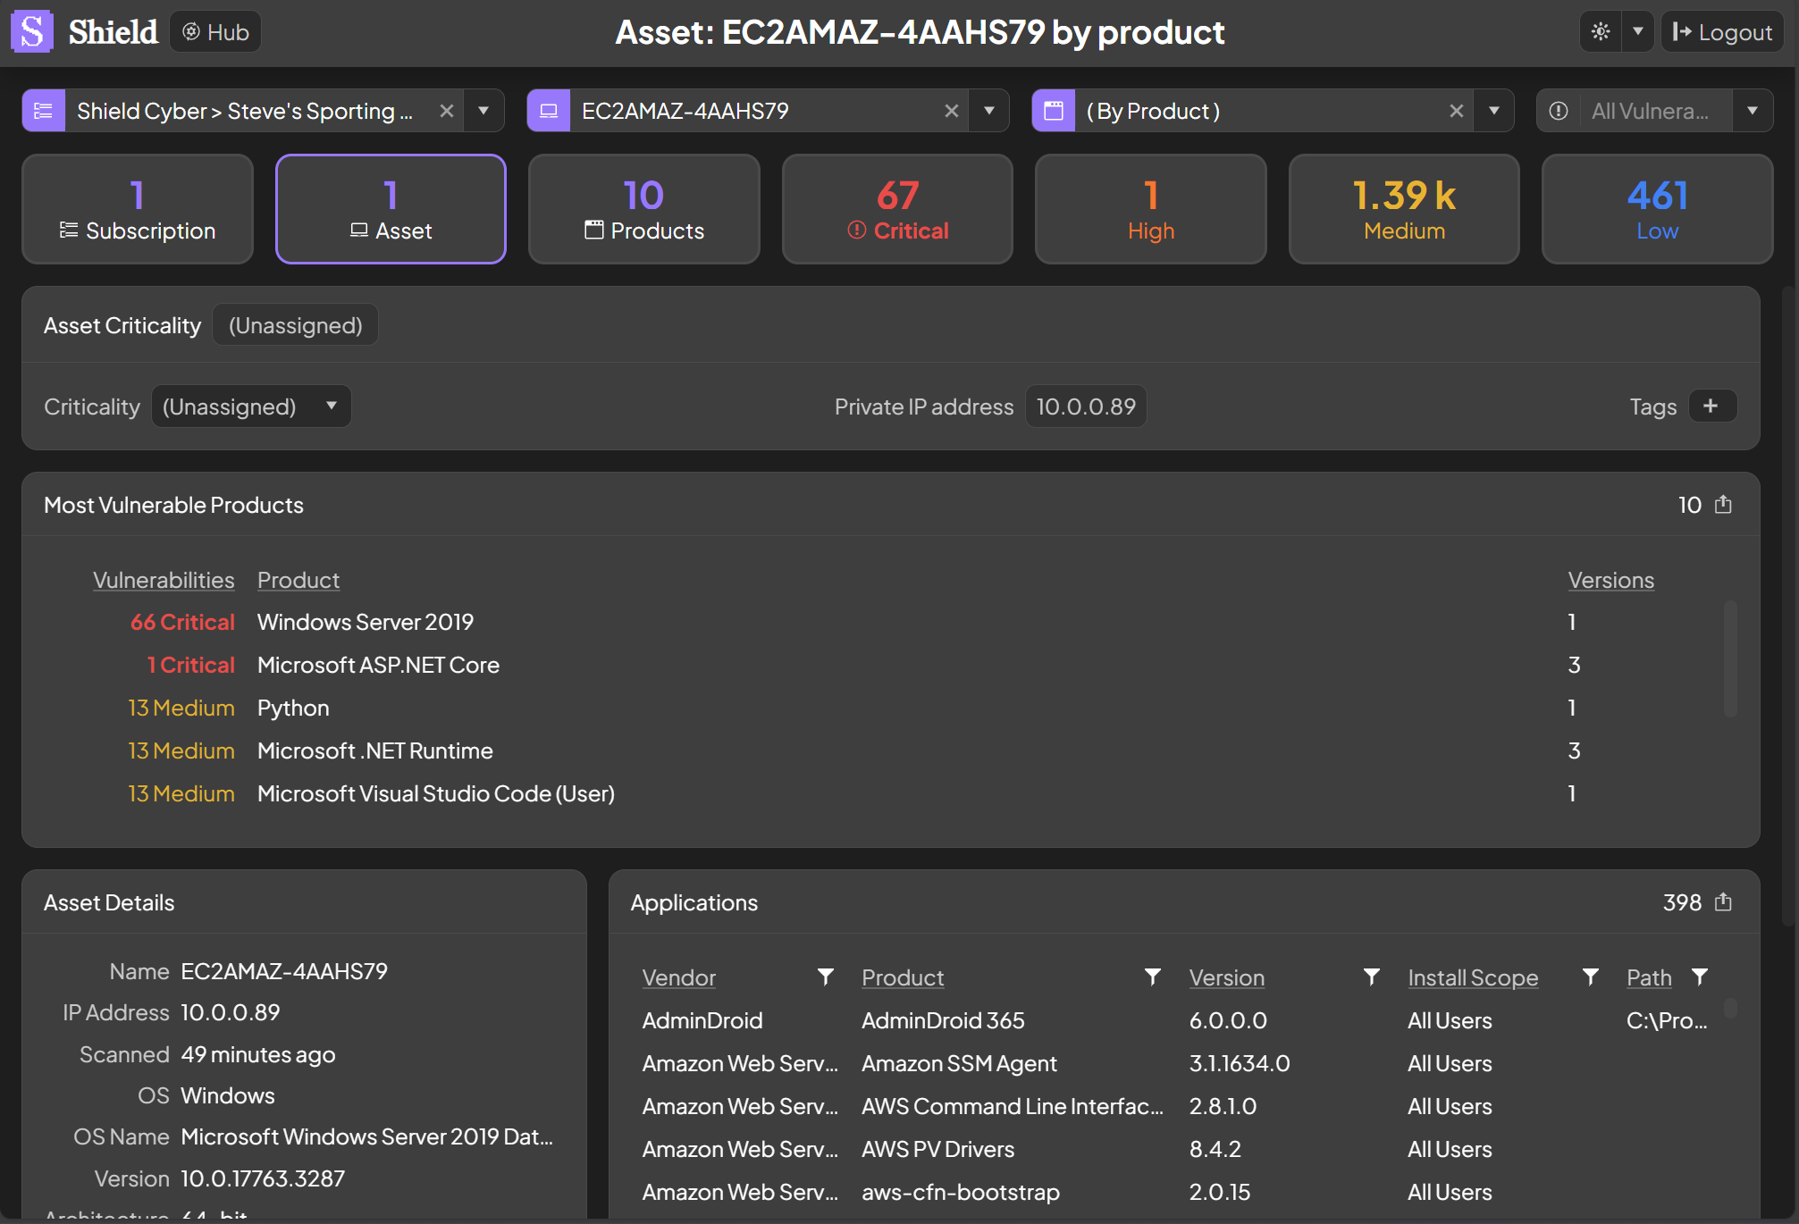Click the page vertical scrollbar
The height and width of the screenshot is (1224, 1799).
[x=1788, y=608]
